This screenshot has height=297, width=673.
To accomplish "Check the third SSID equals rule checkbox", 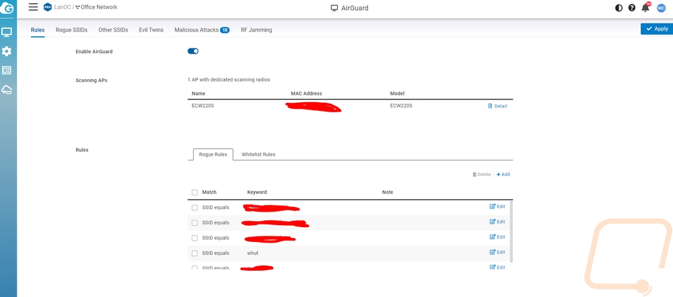I will tap(195, 239).
